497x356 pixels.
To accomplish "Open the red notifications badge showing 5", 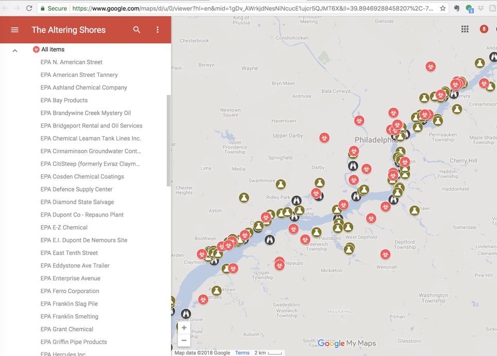I will [484, 29].
